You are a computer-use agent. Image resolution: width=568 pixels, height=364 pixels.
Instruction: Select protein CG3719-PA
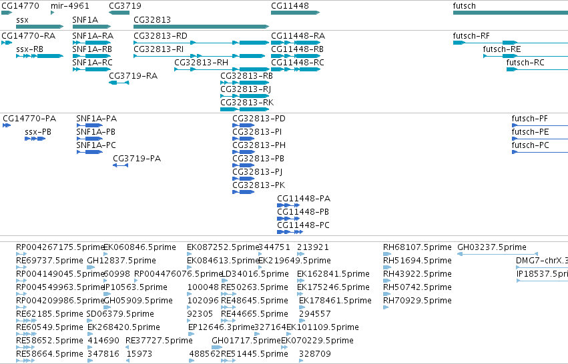137,159
